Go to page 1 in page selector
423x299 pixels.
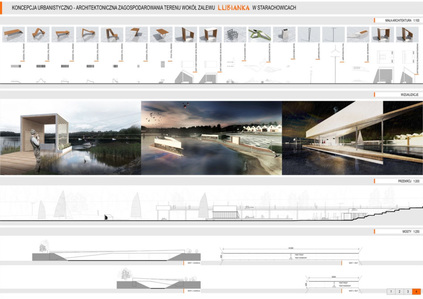391,291
